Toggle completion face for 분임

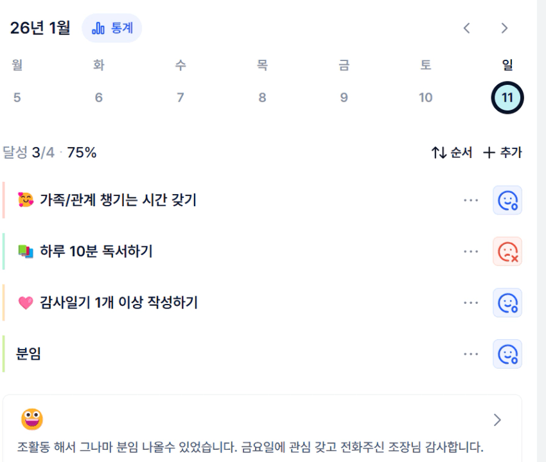pos(507,354)
